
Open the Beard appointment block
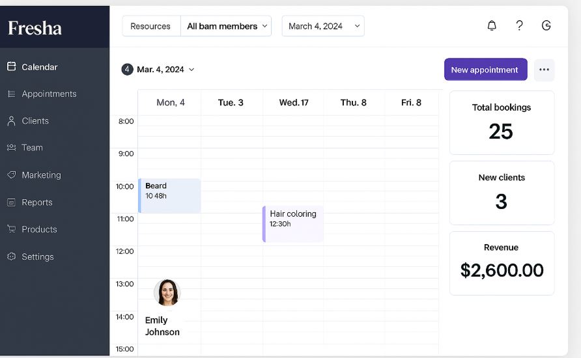[x=170, y=195]
